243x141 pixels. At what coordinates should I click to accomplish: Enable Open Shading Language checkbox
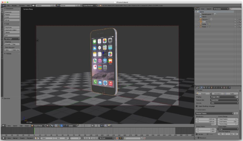[197, 106]
